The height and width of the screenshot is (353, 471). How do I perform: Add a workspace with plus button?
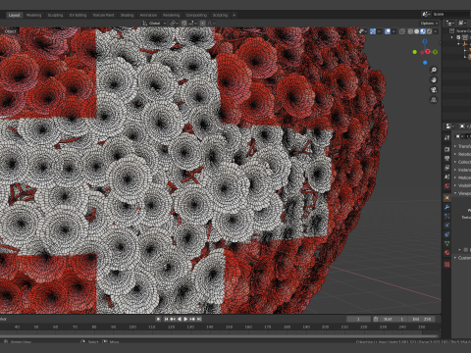[x=235, y=15]
